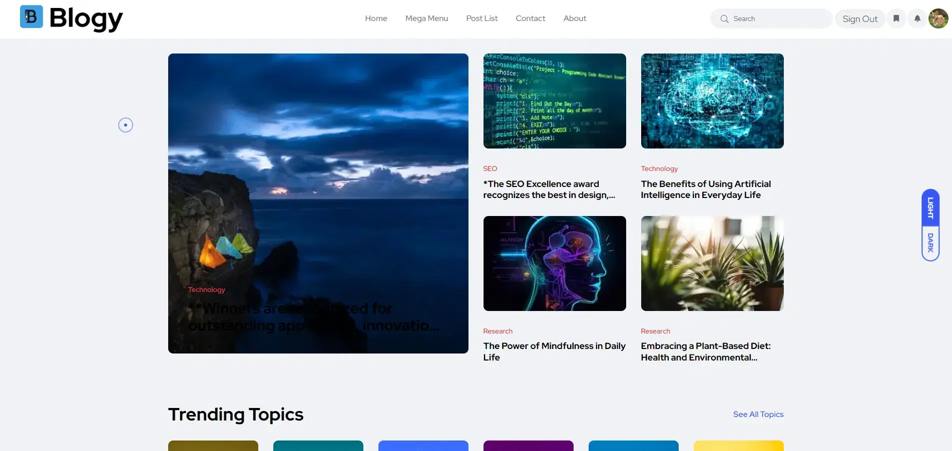Viewport: 952px width, 451px height.
Task: Open the featured ocean cliff post image
Action: point(318,203)
